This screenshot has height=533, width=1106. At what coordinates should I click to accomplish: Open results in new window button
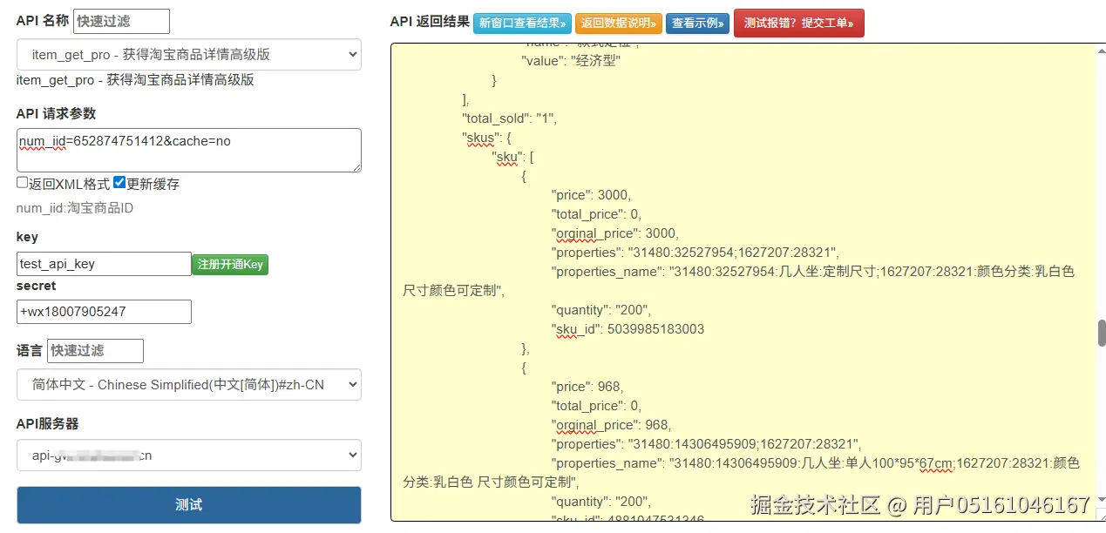(x=522, y=24)
